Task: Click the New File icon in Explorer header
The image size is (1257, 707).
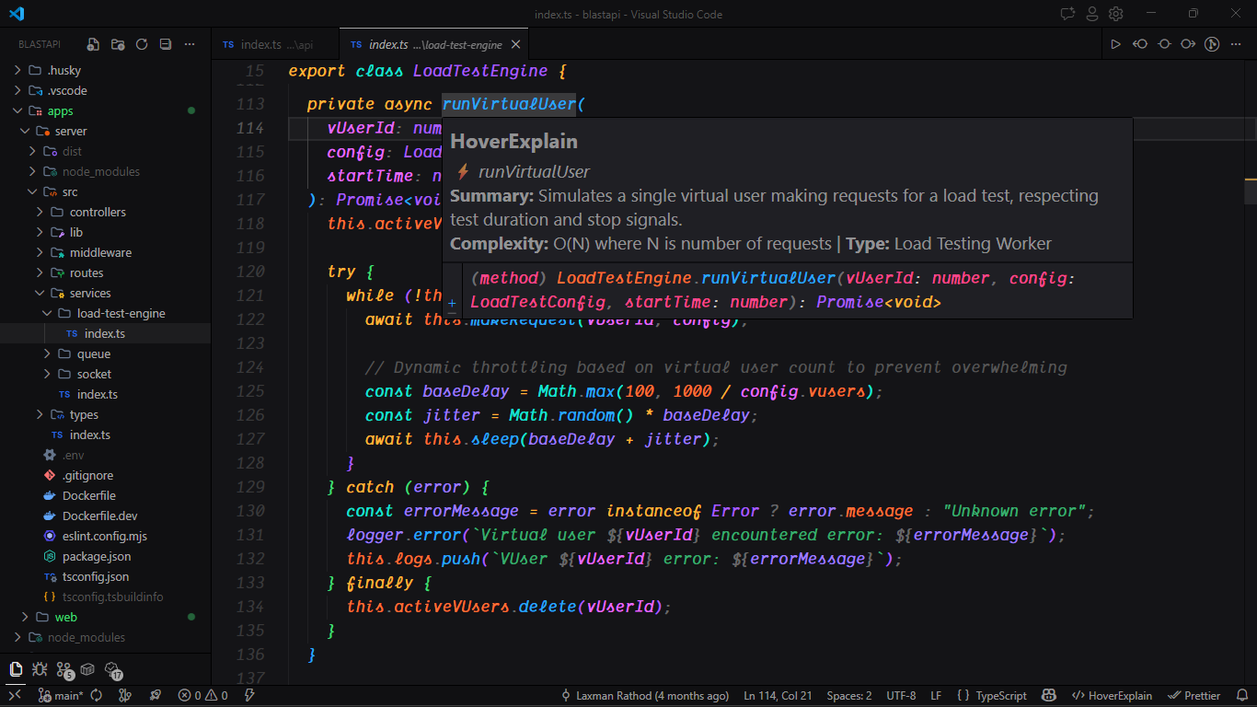Action: click(x=93, y=44)
